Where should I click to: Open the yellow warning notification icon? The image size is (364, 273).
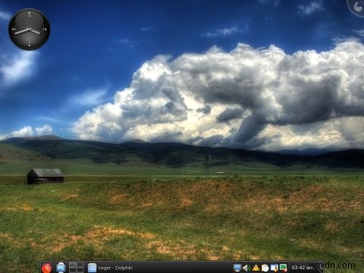(256, 268)
